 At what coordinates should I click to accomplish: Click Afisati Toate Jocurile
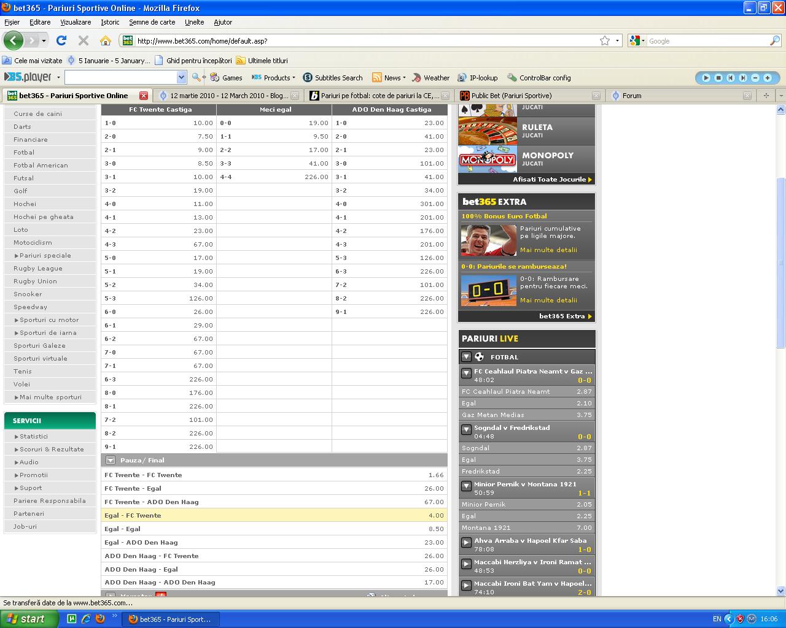552,180
